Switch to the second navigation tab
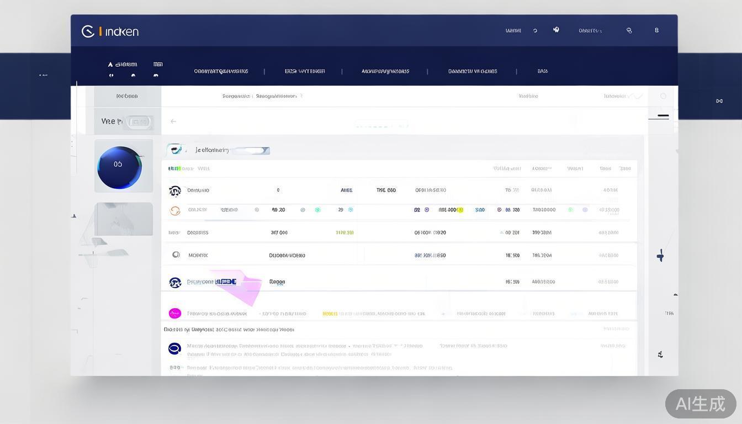 (x=304, y=71)
